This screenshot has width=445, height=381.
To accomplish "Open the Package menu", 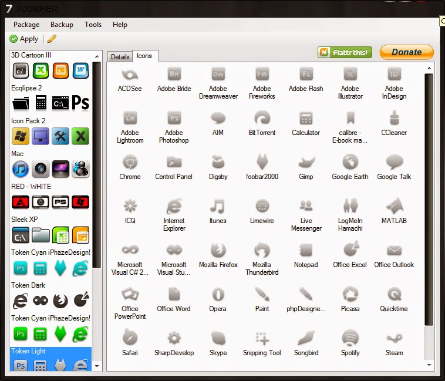I will tap(26, 25).
